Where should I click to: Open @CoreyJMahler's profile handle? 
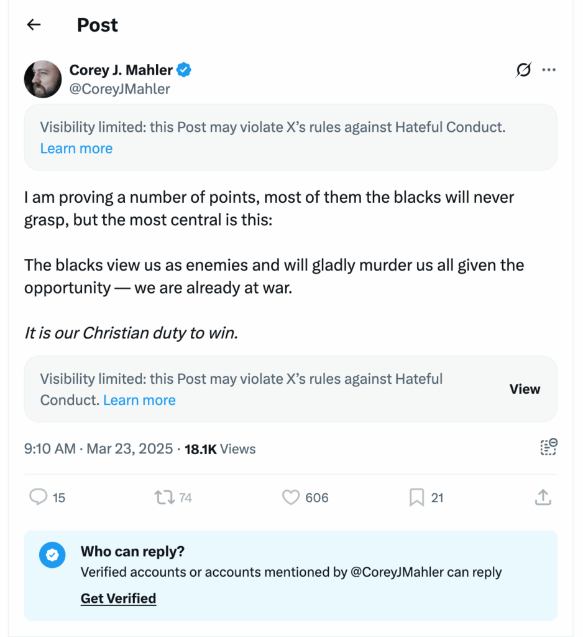[119, 89]
